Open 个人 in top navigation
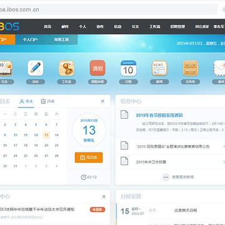The width and height of the screenshot is (225, 225). coord(82,27)
